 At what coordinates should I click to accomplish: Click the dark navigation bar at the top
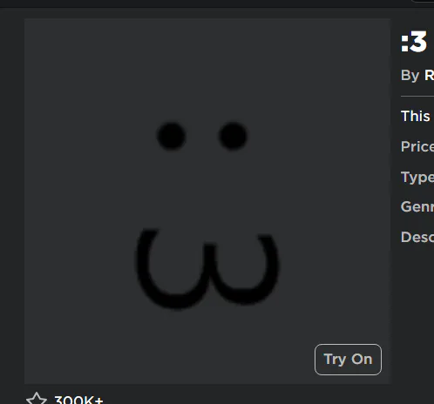pyautogui.click(x=203, y=3)
